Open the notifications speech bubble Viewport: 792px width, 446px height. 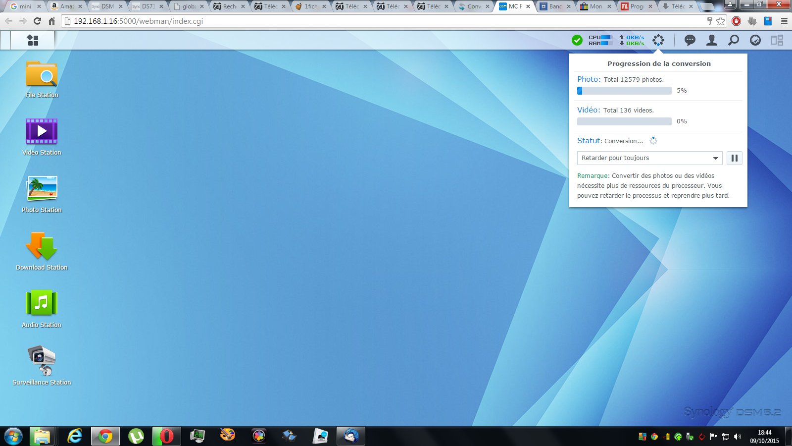pos(690,40)
